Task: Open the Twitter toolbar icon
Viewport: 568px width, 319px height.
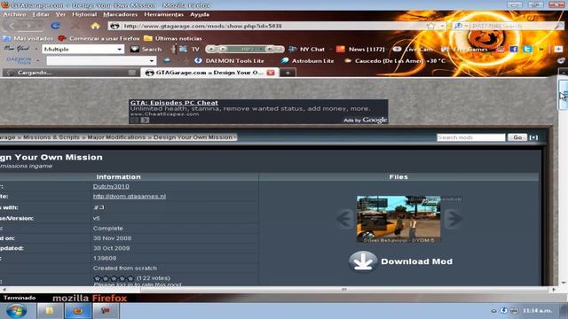Action: pos(527,49)
